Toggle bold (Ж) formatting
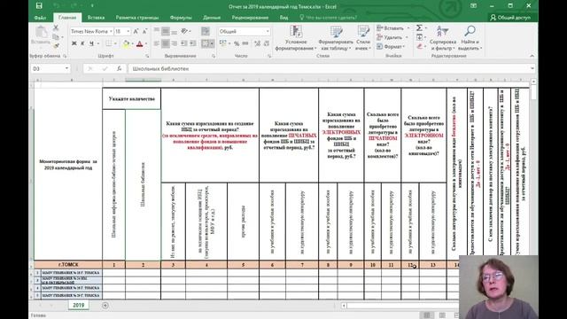 (x=74, y=43)
